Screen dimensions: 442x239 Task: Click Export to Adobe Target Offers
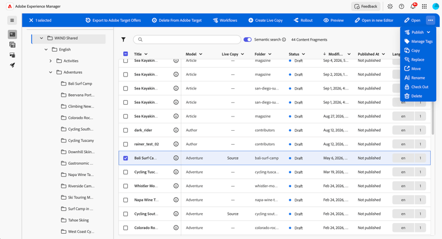pos(113,20)
